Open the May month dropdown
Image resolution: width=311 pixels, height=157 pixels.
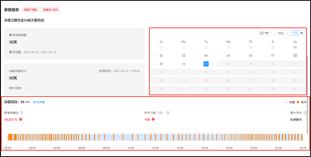click(x=283, y=33)
